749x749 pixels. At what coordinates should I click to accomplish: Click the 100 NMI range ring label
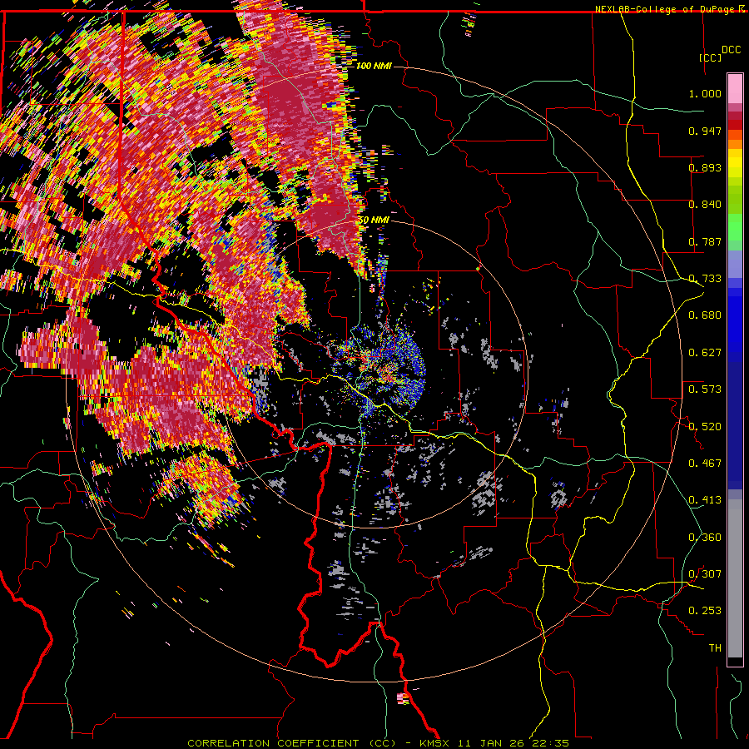click(374, 66)
